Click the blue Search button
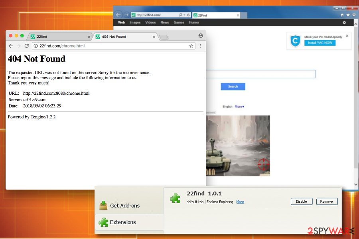 [233, 86]
